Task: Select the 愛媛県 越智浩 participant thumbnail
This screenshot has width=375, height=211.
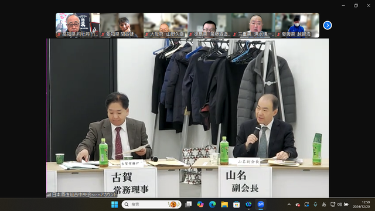Action: pyautogui.click(x=297, y=25)
